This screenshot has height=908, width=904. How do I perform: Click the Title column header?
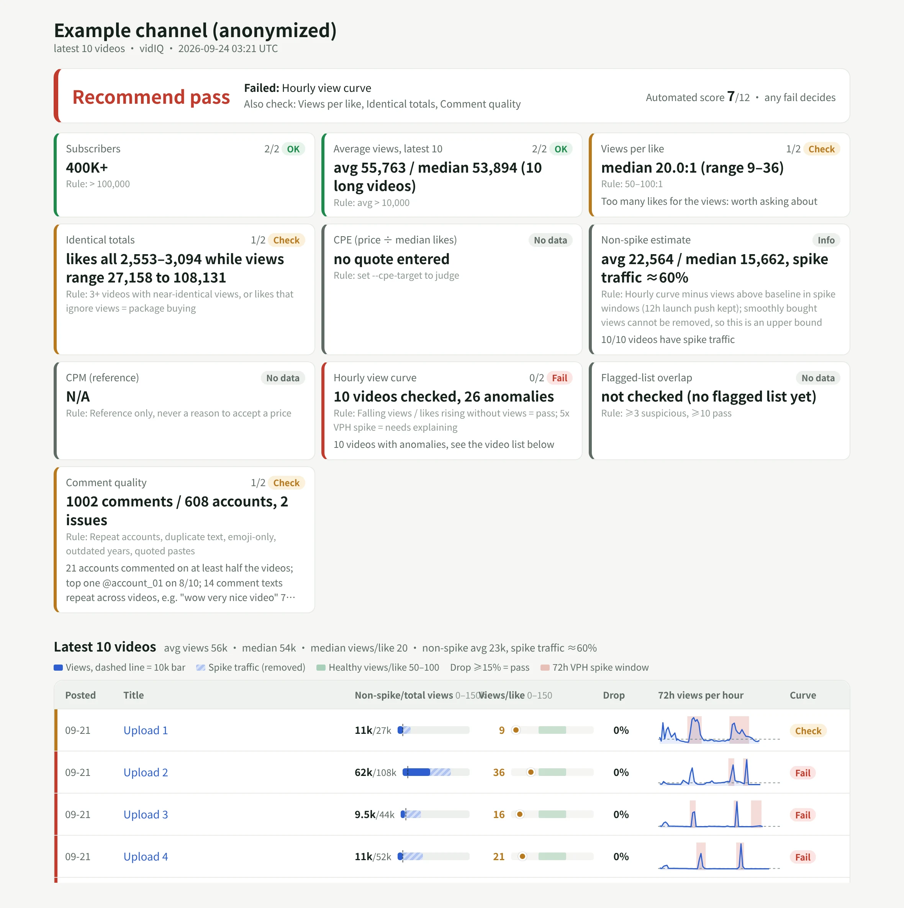(134, 695)
